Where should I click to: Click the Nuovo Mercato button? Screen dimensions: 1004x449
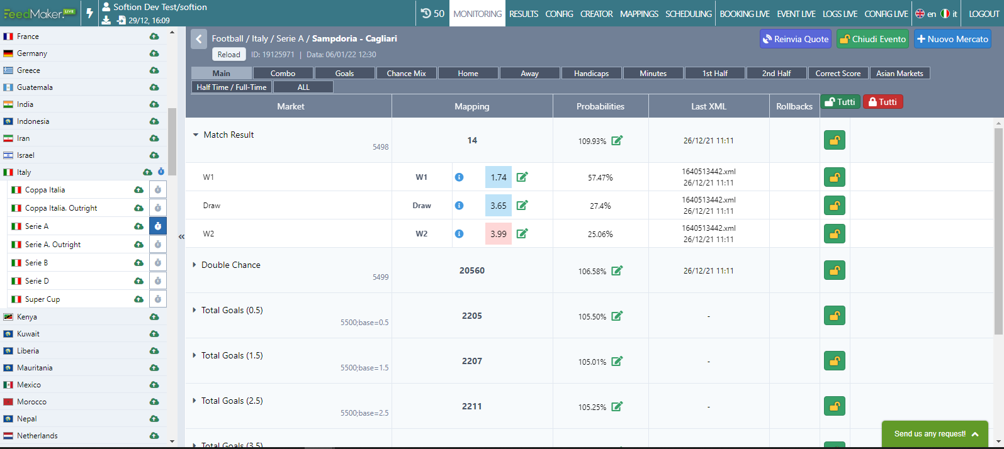[x=952, y=39]
